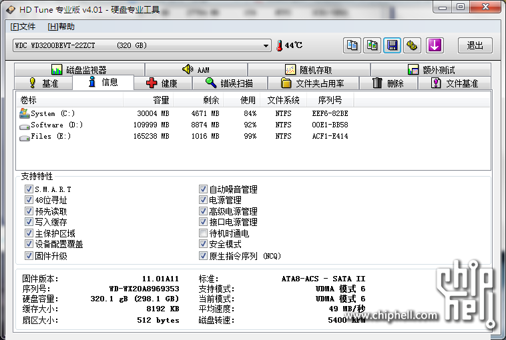The width and height of the screenshot is (506, 340).
Task: Click the serial number WD-WX20A8969353 value
Action: tap(144, 289)
